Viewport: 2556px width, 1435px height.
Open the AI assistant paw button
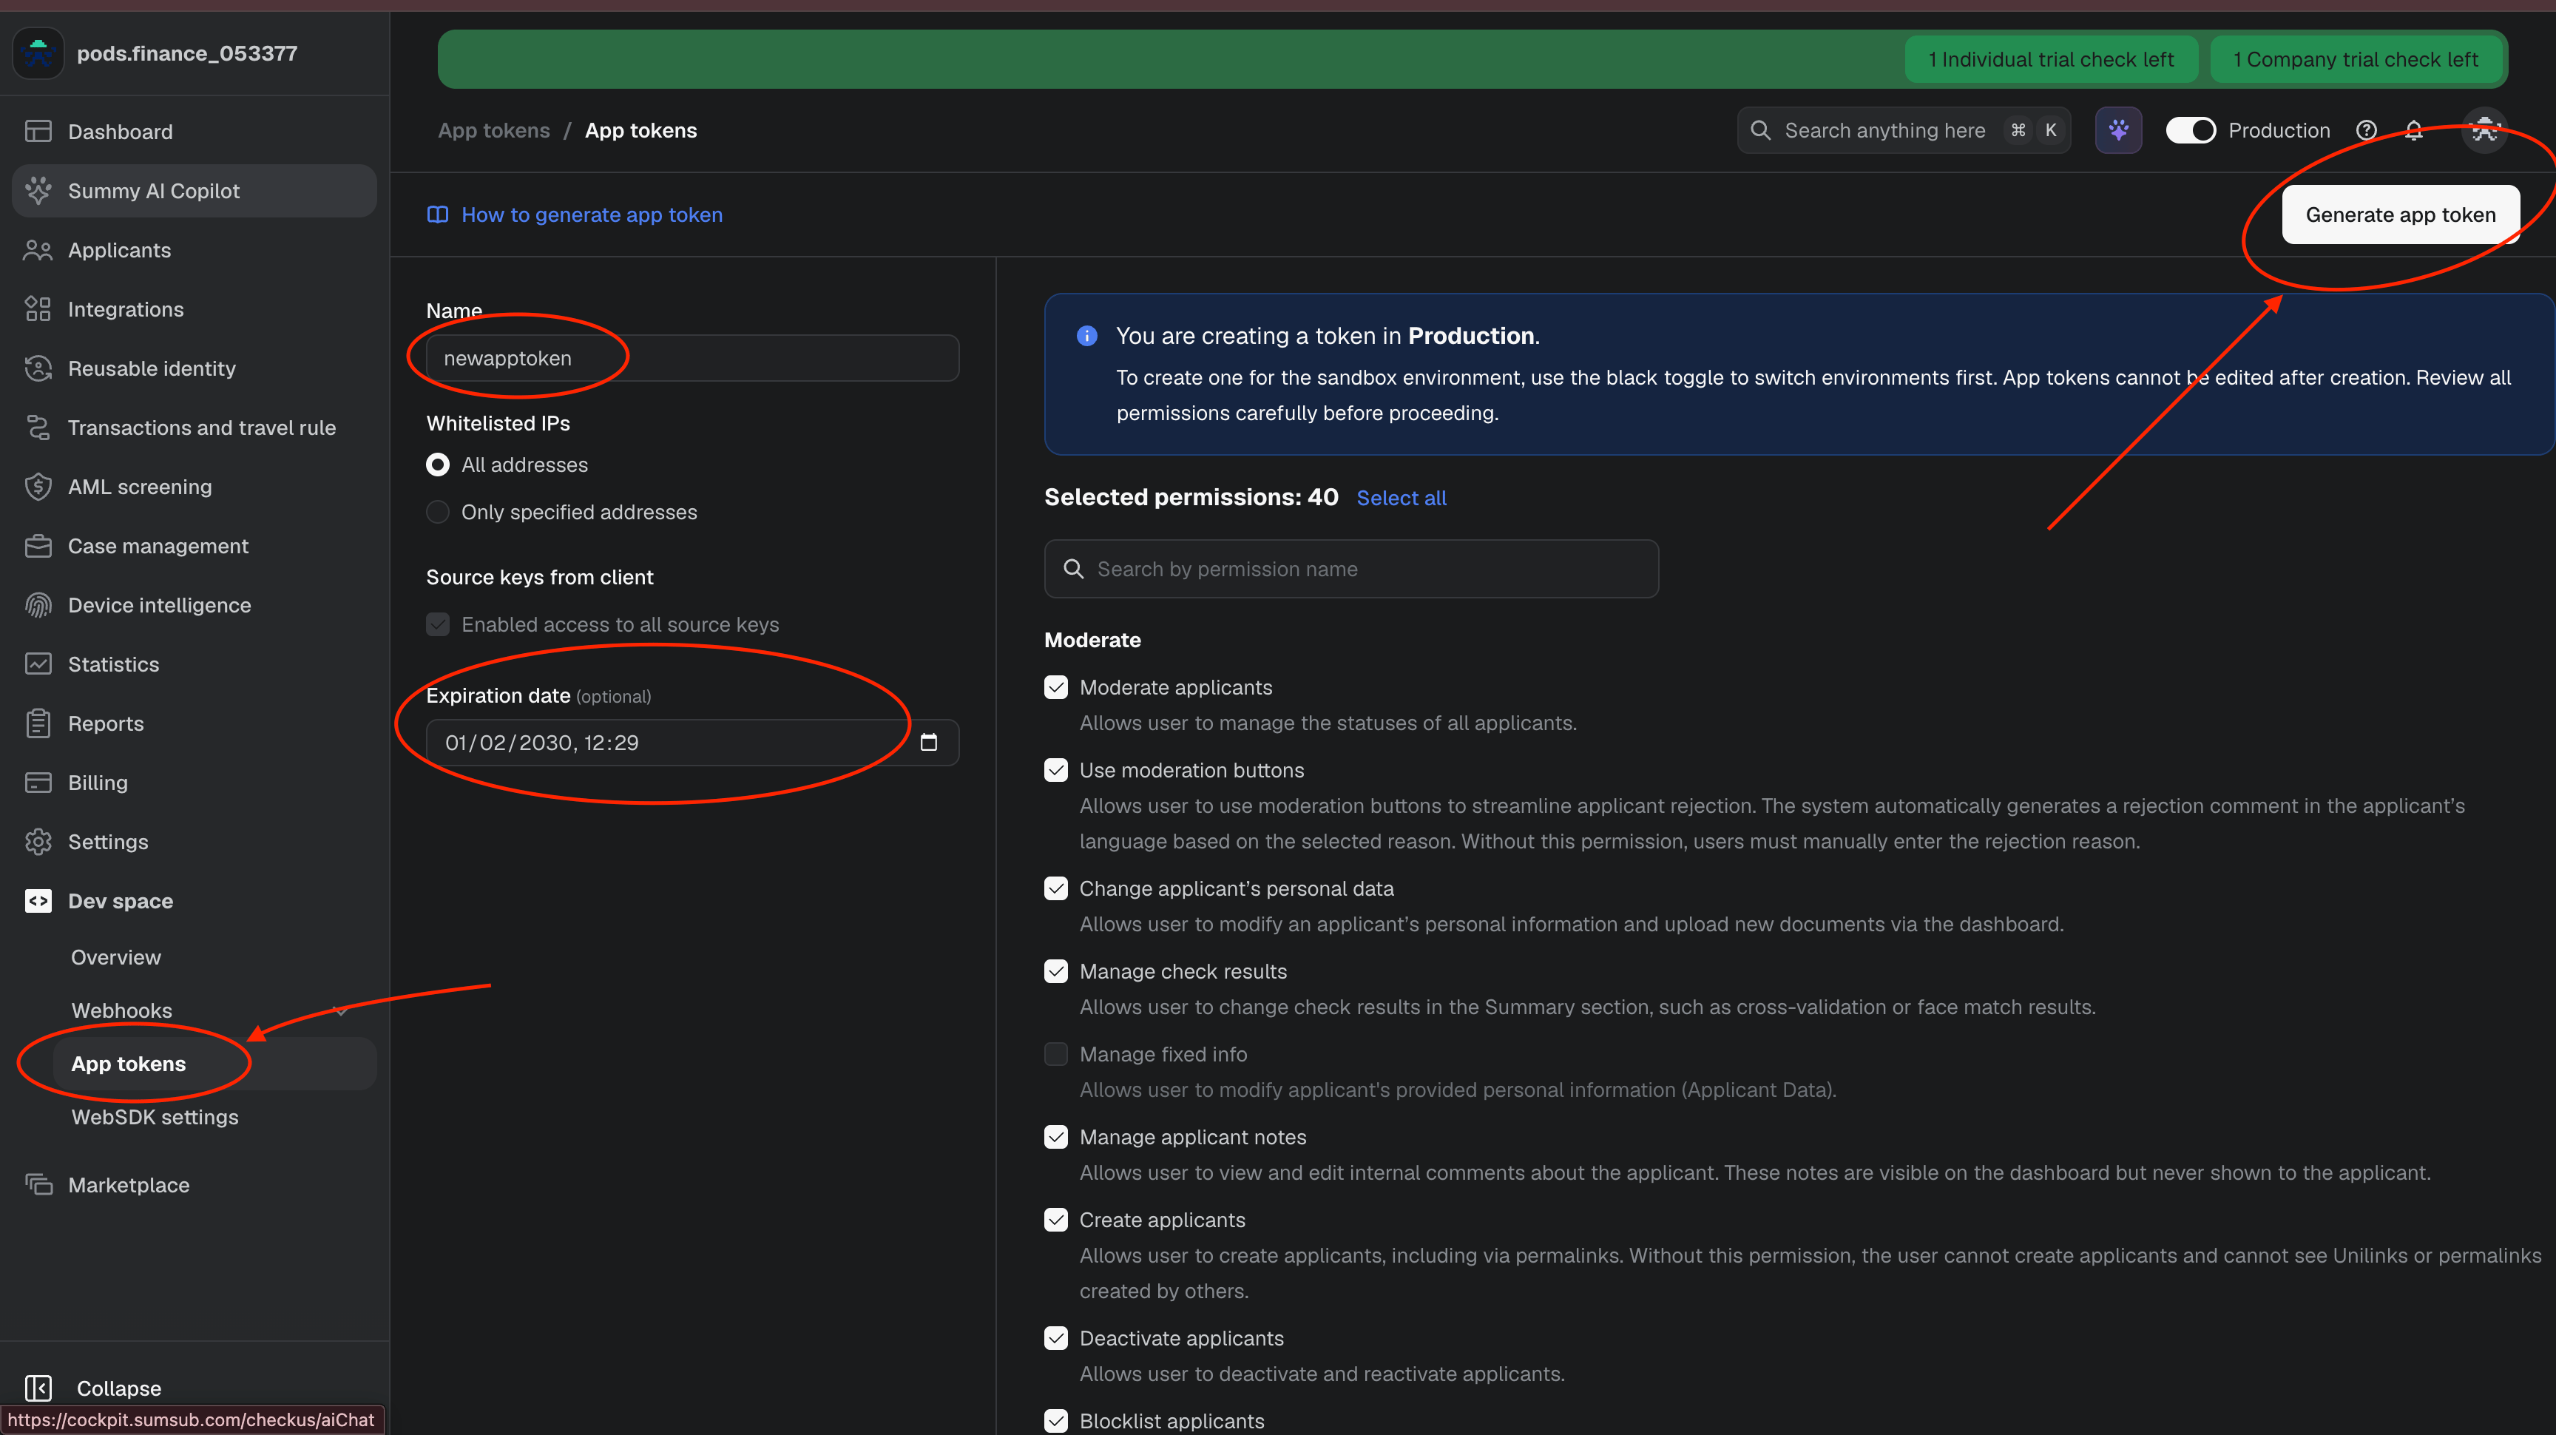tap(2117, 130)
